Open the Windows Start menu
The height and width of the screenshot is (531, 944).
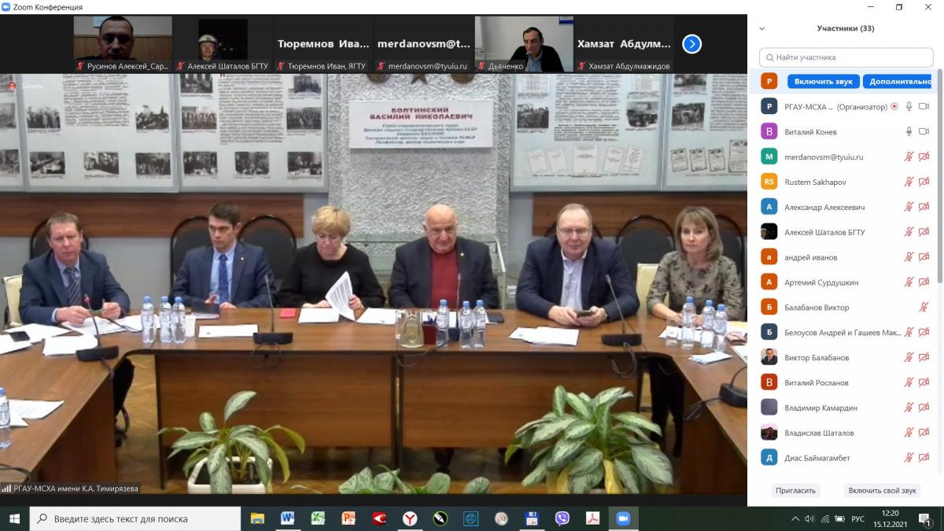(14, 518)
